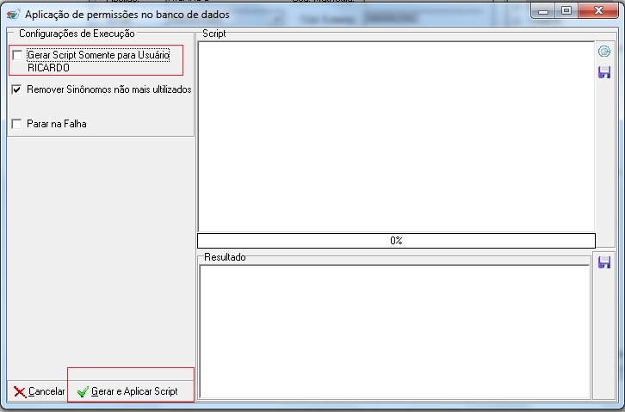The width and height of the screenshot is (625, 412).
Task: Click the Resultado group label
Action: point(225,257)
